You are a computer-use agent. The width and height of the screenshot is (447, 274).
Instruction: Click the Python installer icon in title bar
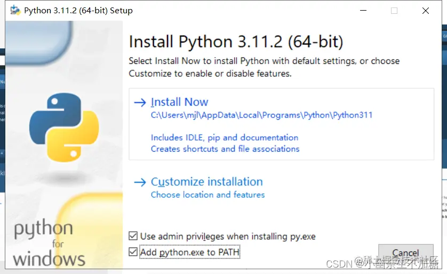[15, 11]
